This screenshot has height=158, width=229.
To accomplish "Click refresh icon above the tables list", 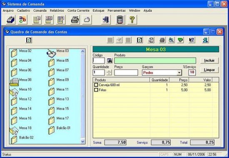I will click(29, 40).
